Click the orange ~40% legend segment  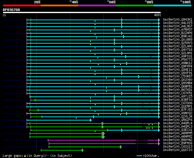[x=59, y=5]
